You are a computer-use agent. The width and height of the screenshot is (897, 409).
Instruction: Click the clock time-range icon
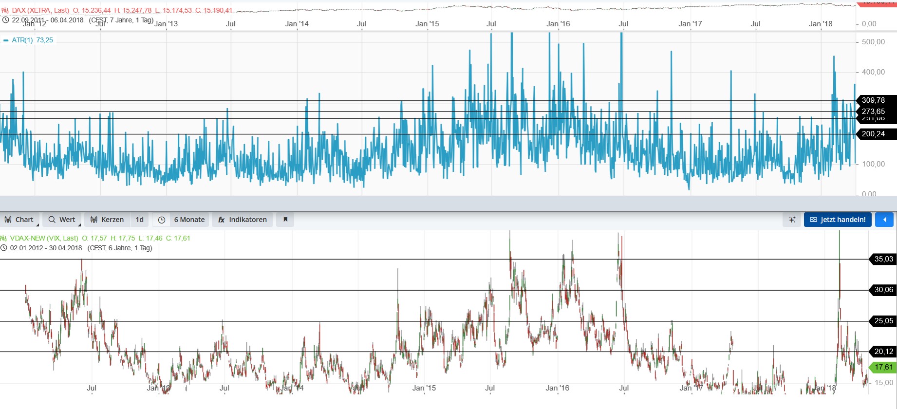162,220
